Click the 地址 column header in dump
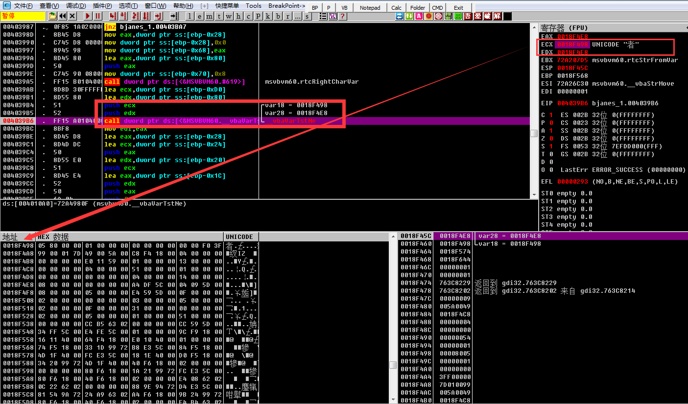This screenshot has width=688, height=404. click(18, 237)
